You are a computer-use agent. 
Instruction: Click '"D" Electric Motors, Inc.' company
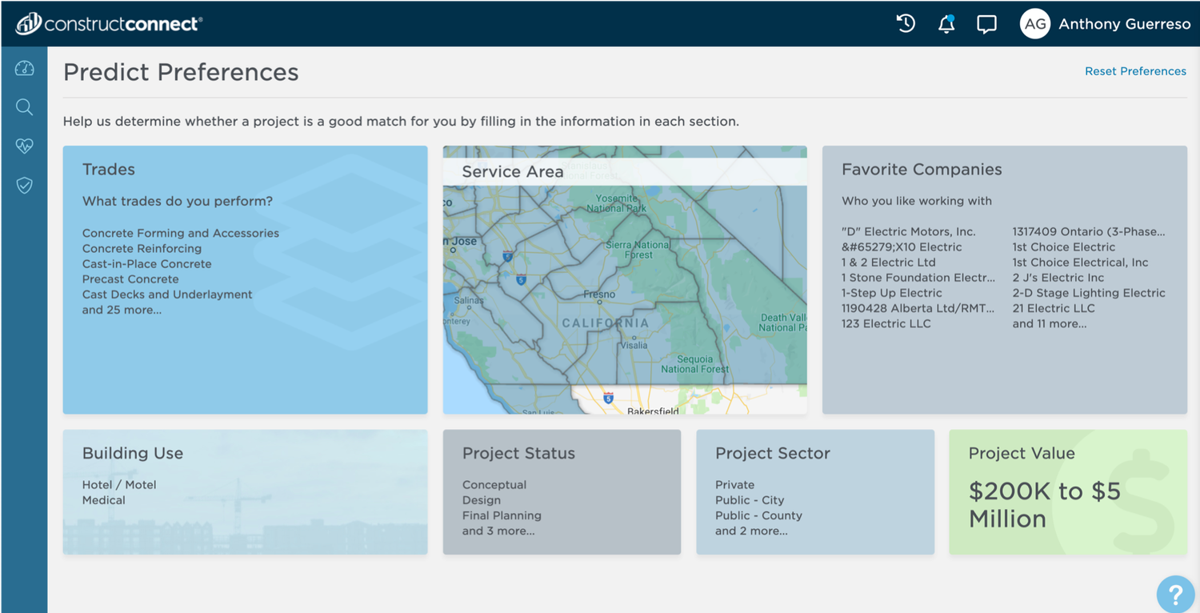click(909, 231)
